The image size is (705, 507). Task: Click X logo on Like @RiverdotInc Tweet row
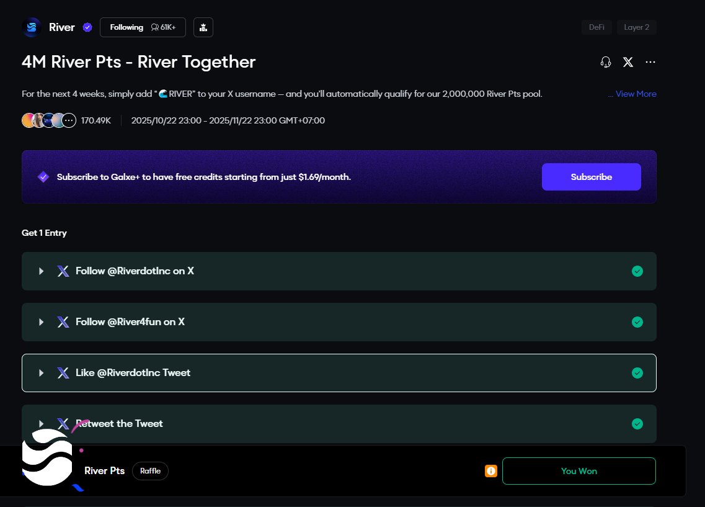tap(63, 372)
